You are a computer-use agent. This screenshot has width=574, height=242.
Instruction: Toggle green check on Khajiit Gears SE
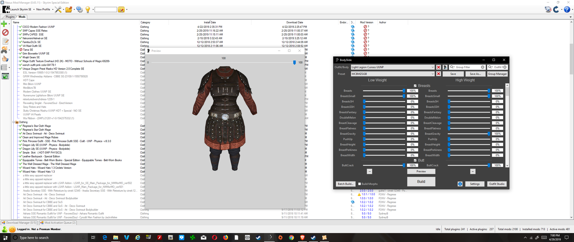(20, 57)
